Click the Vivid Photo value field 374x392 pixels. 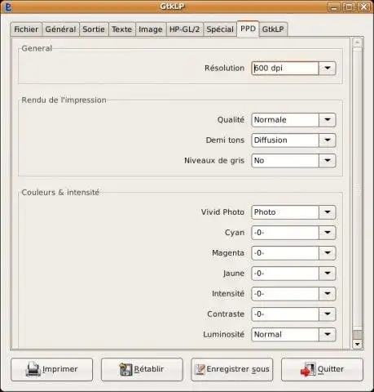click(x=285, y=212)
